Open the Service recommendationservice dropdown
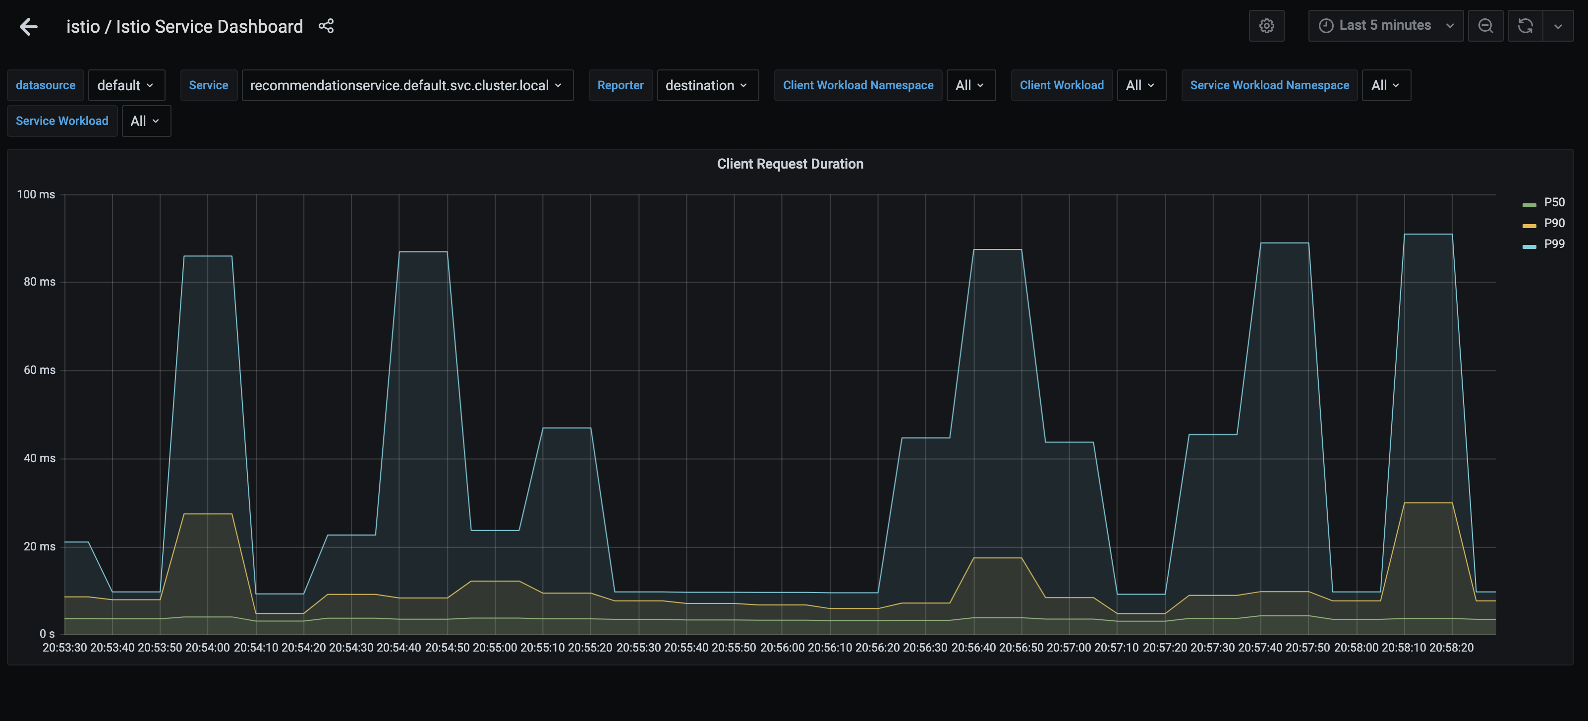Image resolution: width=1588 pixels, height=721 pixels. [407, 85]
